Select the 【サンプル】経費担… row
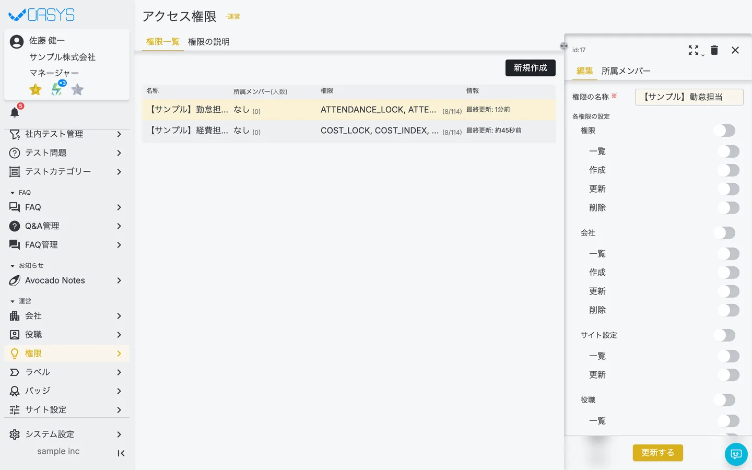752x470 pixels. coord(349,131)
